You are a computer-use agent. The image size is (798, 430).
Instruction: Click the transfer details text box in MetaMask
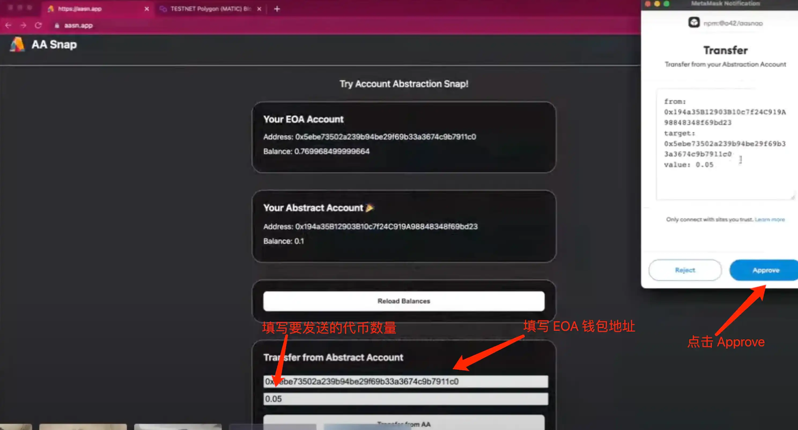click(x=726, y=145)
